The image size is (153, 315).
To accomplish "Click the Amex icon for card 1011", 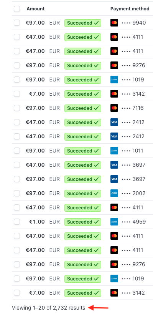I will (x=114, y=151).
